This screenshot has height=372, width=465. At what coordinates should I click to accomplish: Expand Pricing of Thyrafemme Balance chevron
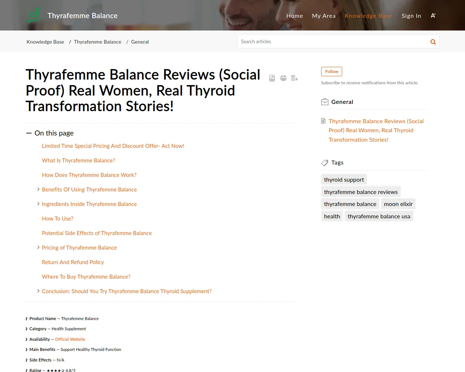point(38,247)
